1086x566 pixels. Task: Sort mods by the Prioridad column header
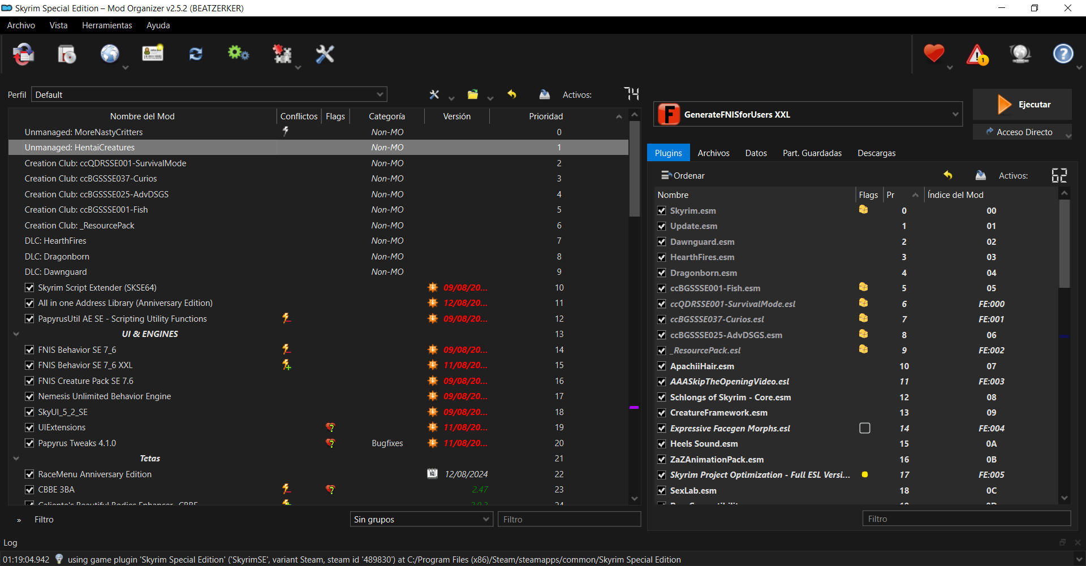[x=546, y=116]
